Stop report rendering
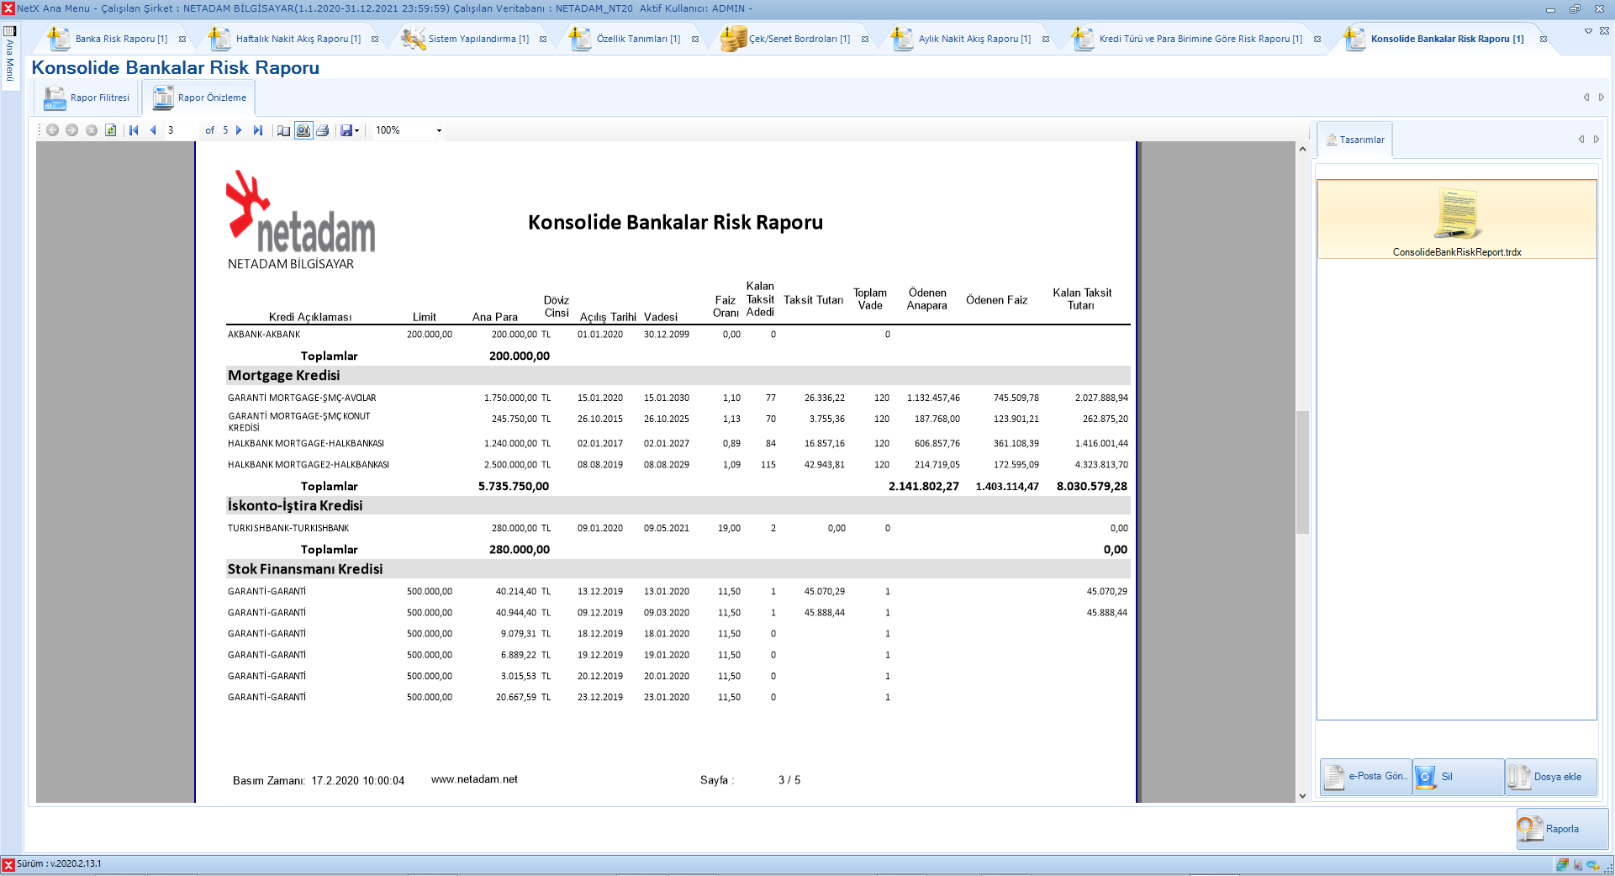This screenshot has height=876, width=1615. (91, 130)
